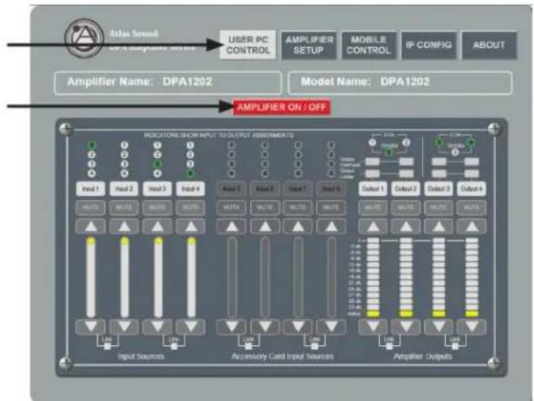Viewport: 534px width, 401px height.
Task: Raise Output 4 level with up arrow
Action: [472, 227]
